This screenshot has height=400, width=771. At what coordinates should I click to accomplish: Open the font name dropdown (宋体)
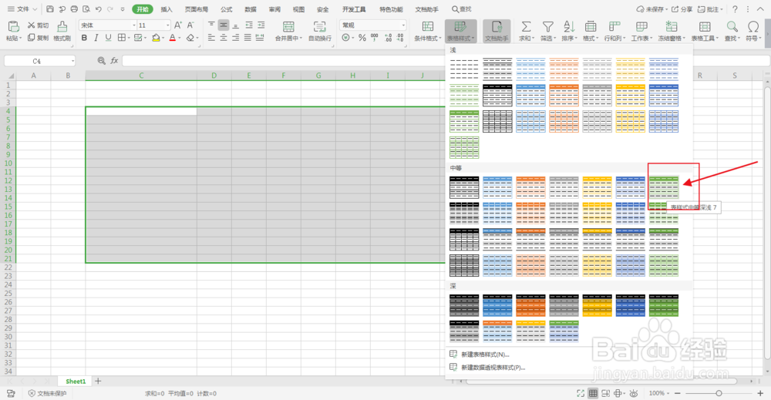pyautogui.click(x=133, y=25)
